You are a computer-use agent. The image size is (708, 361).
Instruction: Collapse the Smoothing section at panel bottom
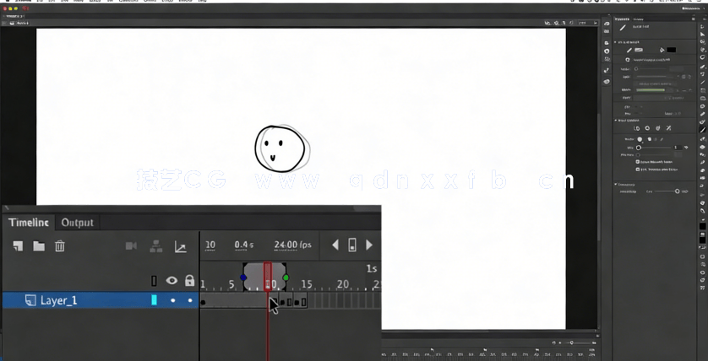tap(615, 185)
